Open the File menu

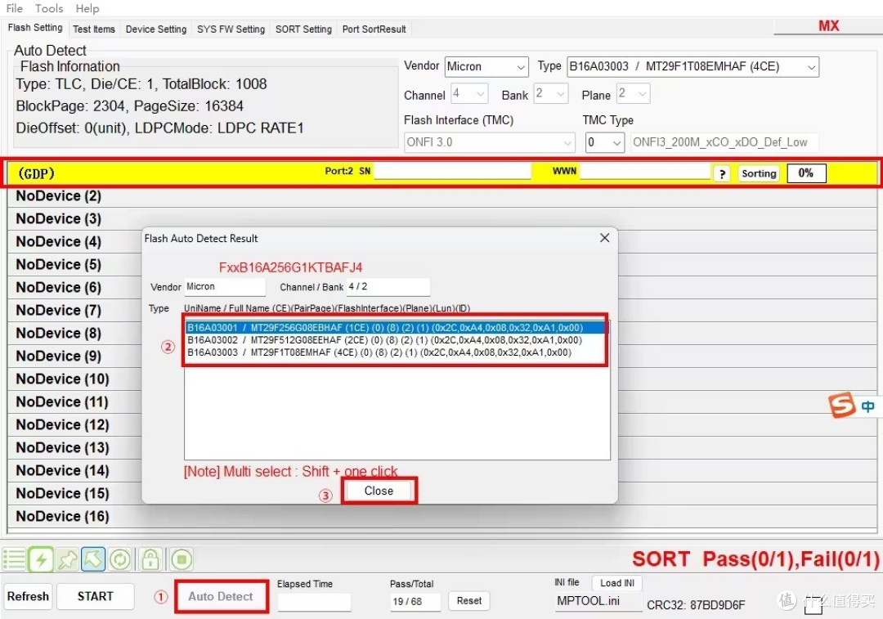click(15, 8)
